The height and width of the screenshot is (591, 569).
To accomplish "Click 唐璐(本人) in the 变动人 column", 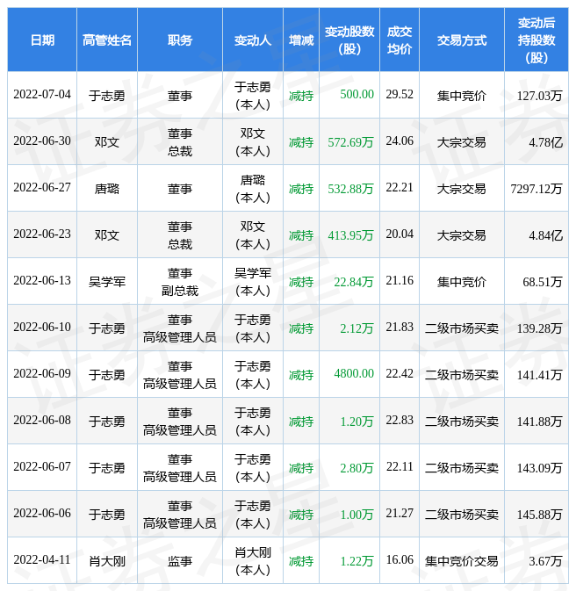I will pos(253,189).
